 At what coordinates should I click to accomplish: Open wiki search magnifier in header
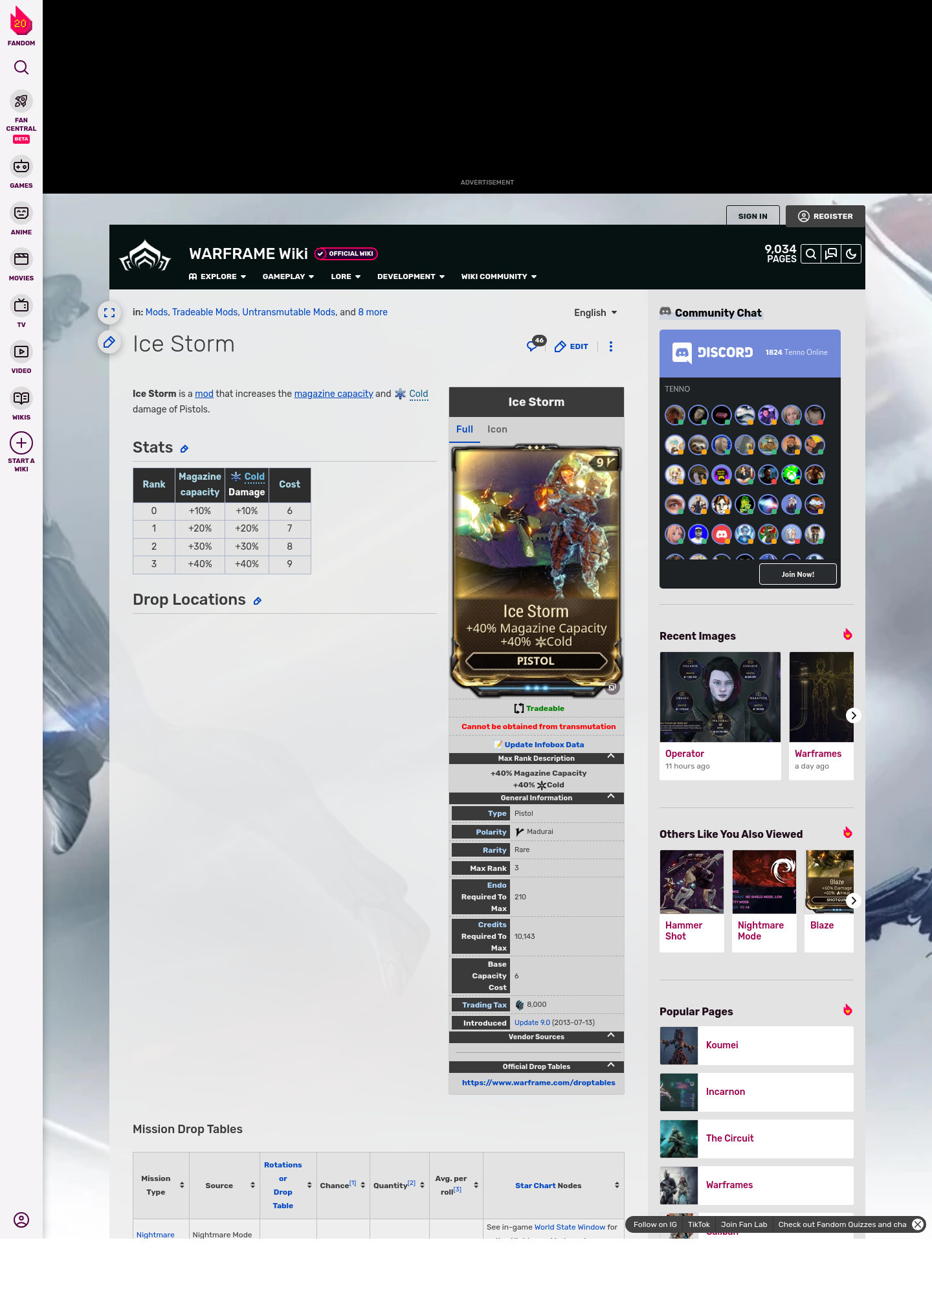click(811, 254)
